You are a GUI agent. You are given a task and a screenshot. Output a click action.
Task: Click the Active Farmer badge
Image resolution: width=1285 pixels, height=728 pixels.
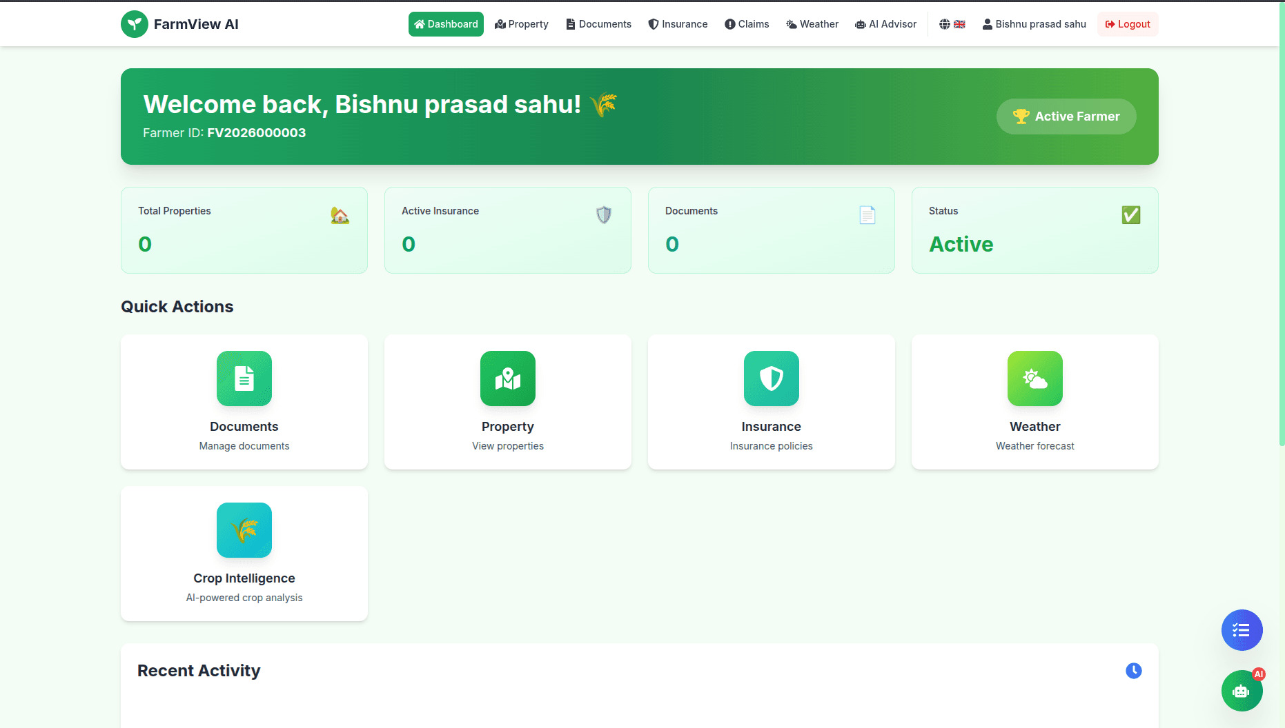tap(1066, 117)
